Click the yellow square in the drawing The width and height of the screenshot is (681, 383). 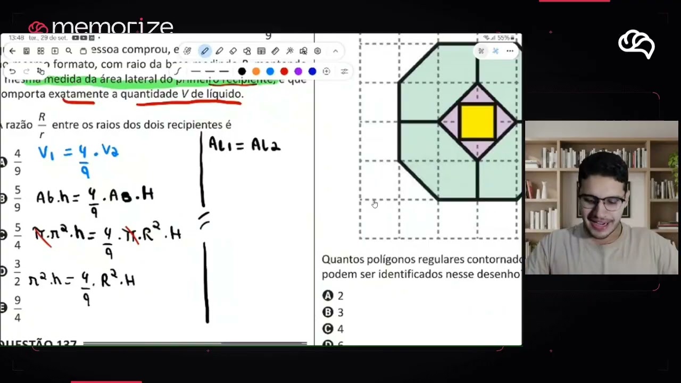477,122
